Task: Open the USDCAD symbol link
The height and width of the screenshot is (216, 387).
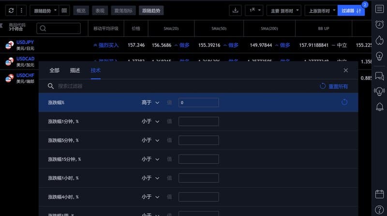Action: [x=26, y=58]
